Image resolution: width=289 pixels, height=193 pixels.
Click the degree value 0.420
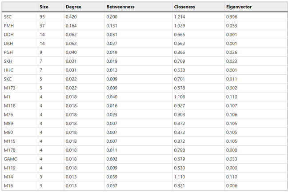coord(71,16)
